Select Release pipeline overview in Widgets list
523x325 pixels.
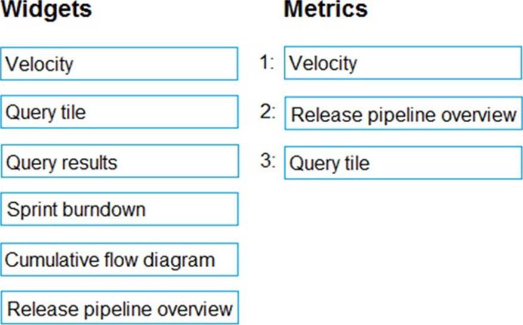[119, 308]
